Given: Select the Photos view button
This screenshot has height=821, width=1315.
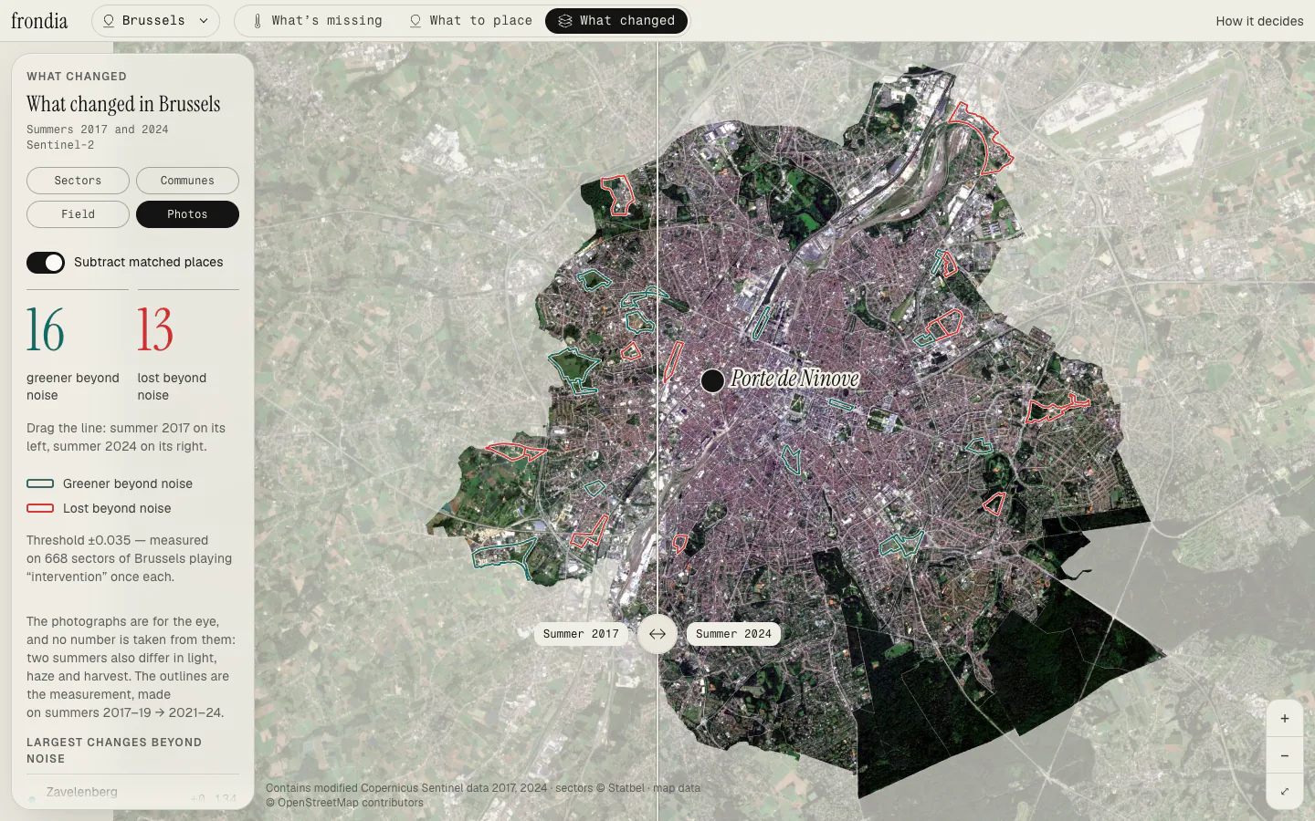Looking at the screenshot, I should coord(187,214).
